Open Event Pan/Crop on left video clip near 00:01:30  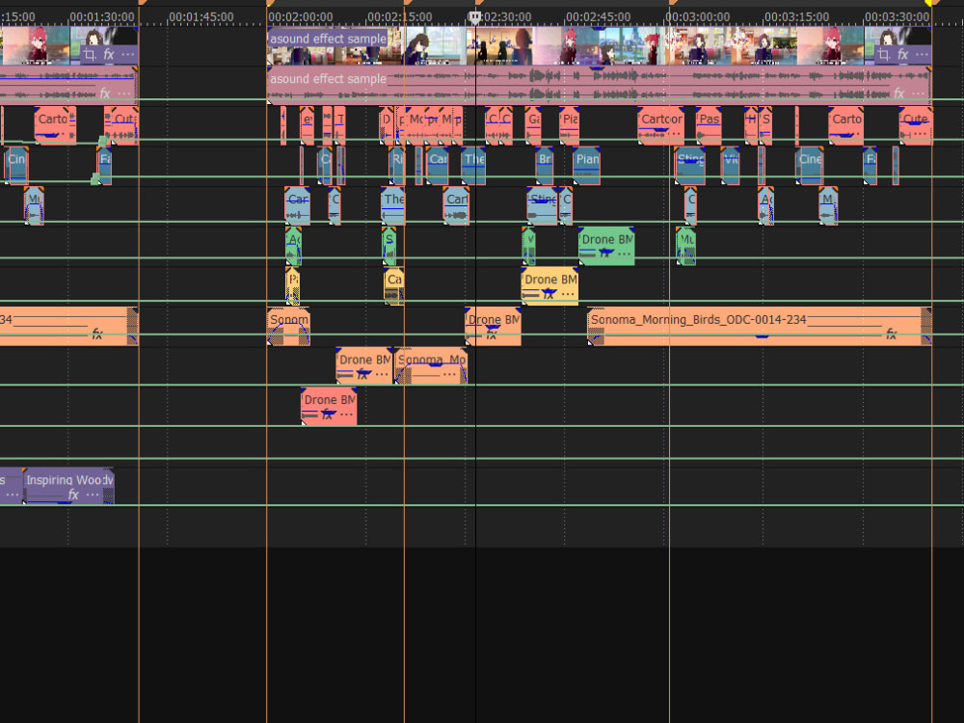click(90, 55)
